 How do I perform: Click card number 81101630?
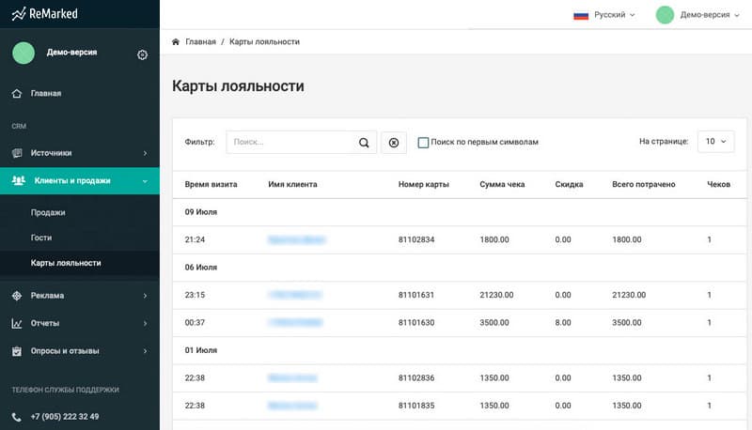click(x=416, y=323)
